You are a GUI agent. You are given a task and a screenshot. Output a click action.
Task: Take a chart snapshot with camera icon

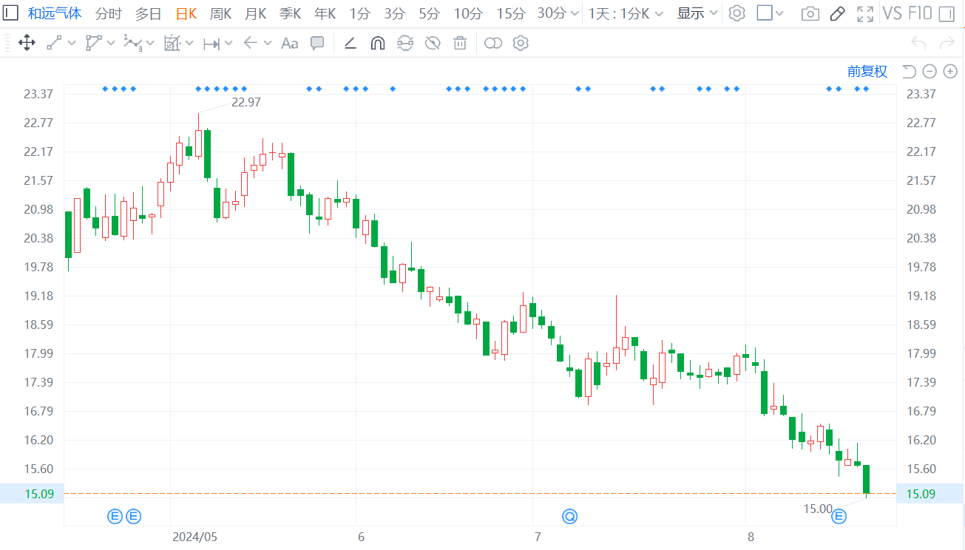(810, 13)
